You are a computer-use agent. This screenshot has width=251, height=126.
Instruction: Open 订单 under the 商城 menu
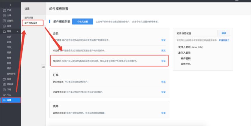click(9, 42)
